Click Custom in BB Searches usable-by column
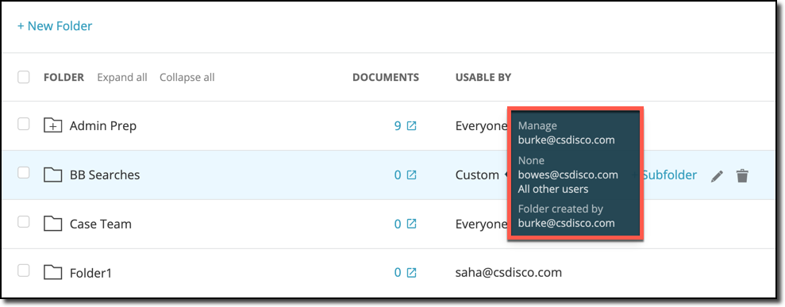The image size is (785, 307). [x=477, y=175]
